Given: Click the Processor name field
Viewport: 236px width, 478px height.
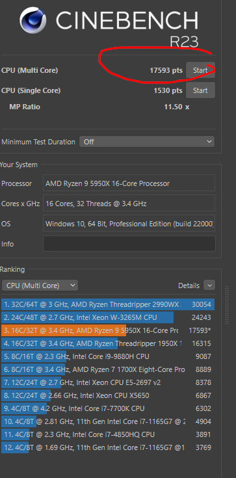Looking at the screenshot, I should 129,183.
